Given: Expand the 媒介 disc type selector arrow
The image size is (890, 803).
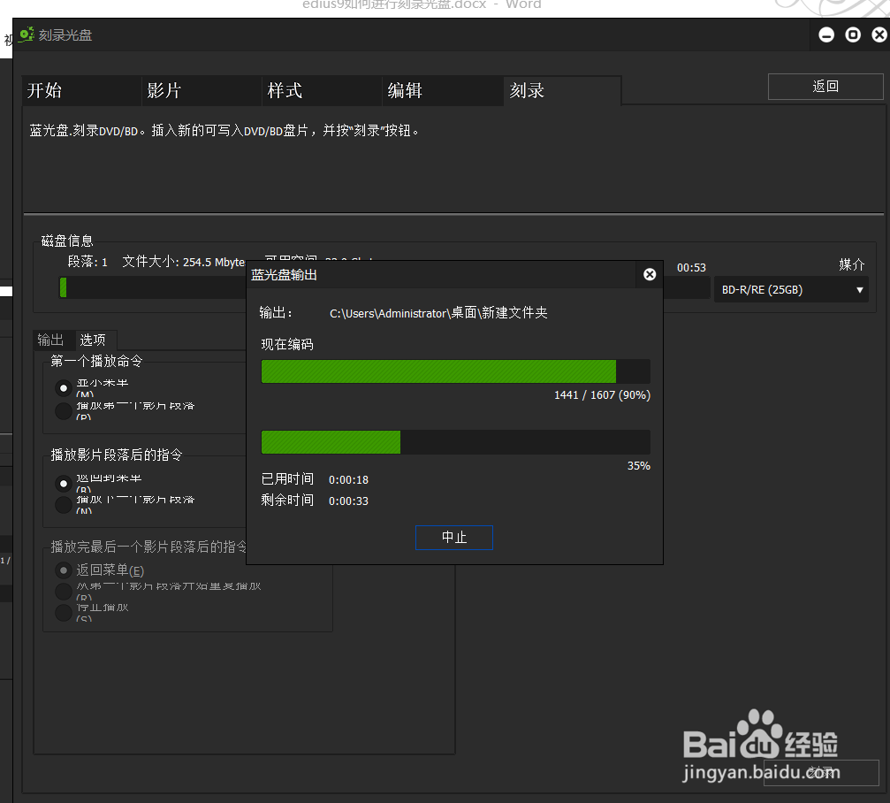Looking at the screenshot, I should 859,289.
